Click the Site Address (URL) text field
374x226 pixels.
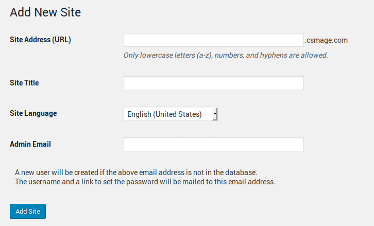pyautogui.click(x=213, y=40)
